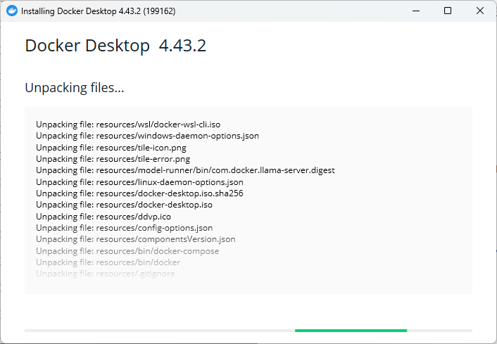
Task: Click the ddvp.ico unpacking line
Action: [103, 217]
